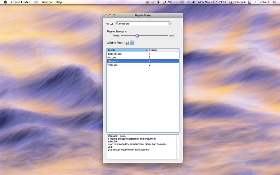Open the Time Machine menu bar icon
Viewport: 280px width, 175px height.
click(188, 2)
